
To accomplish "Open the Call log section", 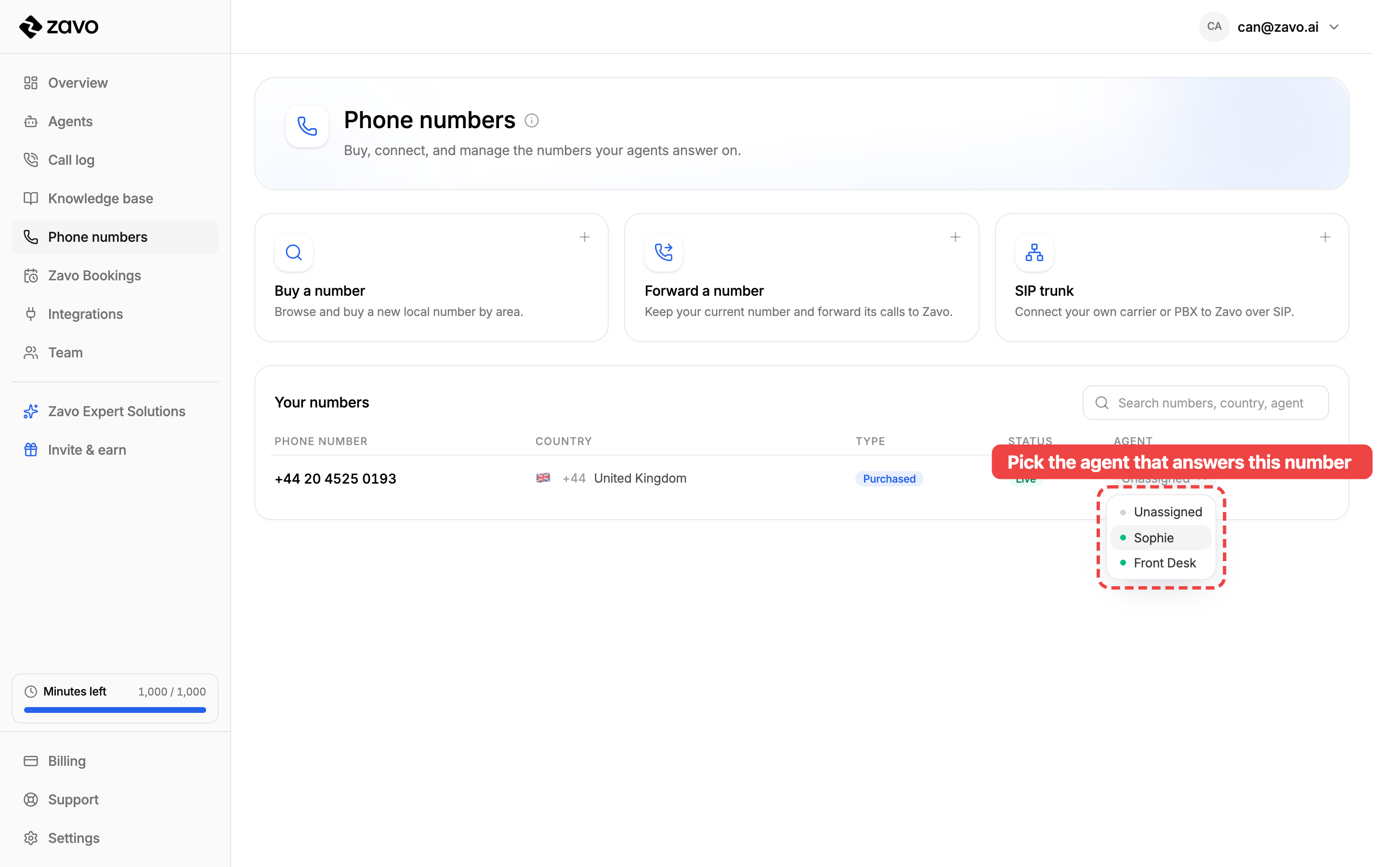I will (x=115, y=159).
